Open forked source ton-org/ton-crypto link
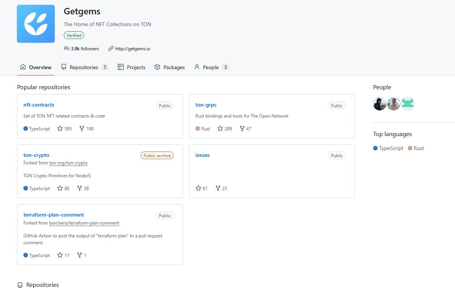Screen dimensions: 455x288 click(x=68, y=163)
